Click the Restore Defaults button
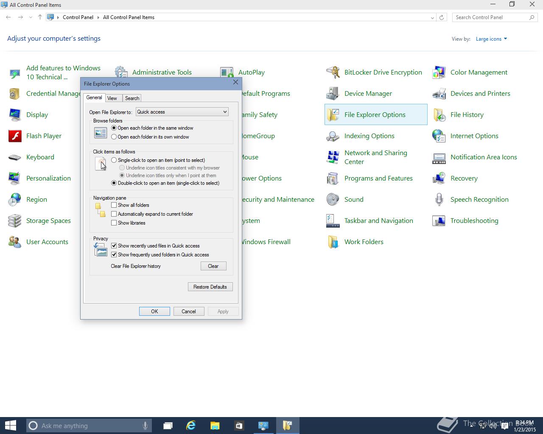The width and height of the screenshot is (543, 434). click(x=210, y=287)
